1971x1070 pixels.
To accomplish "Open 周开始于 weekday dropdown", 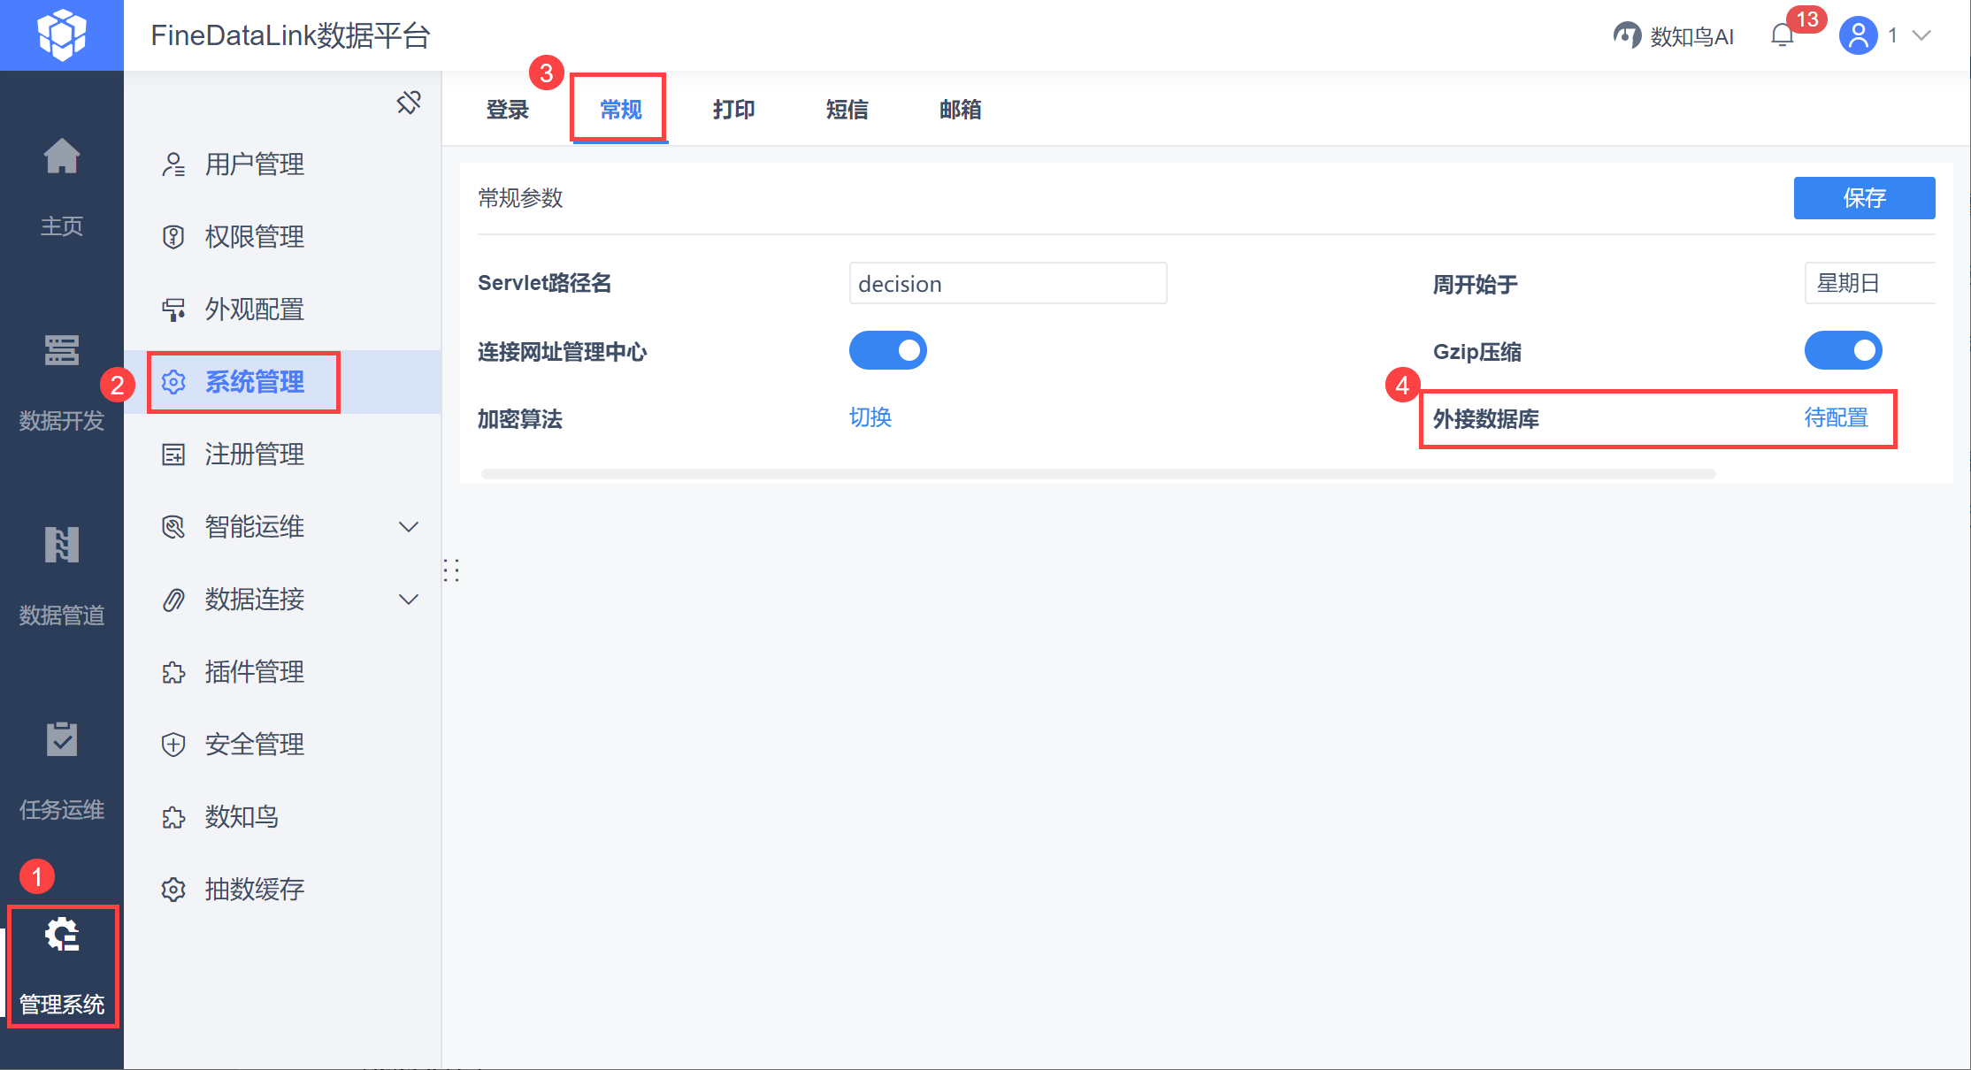I will click(x=1868, y=283).
